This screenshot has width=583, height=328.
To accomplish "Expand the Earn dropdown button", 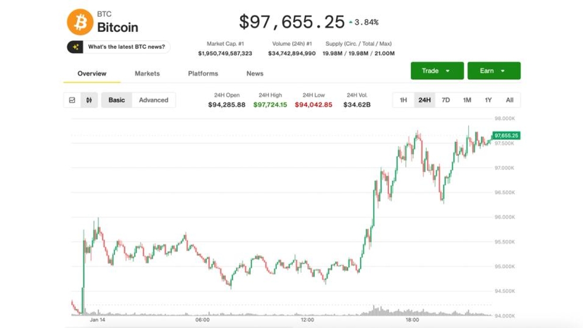I will point(493,71).
